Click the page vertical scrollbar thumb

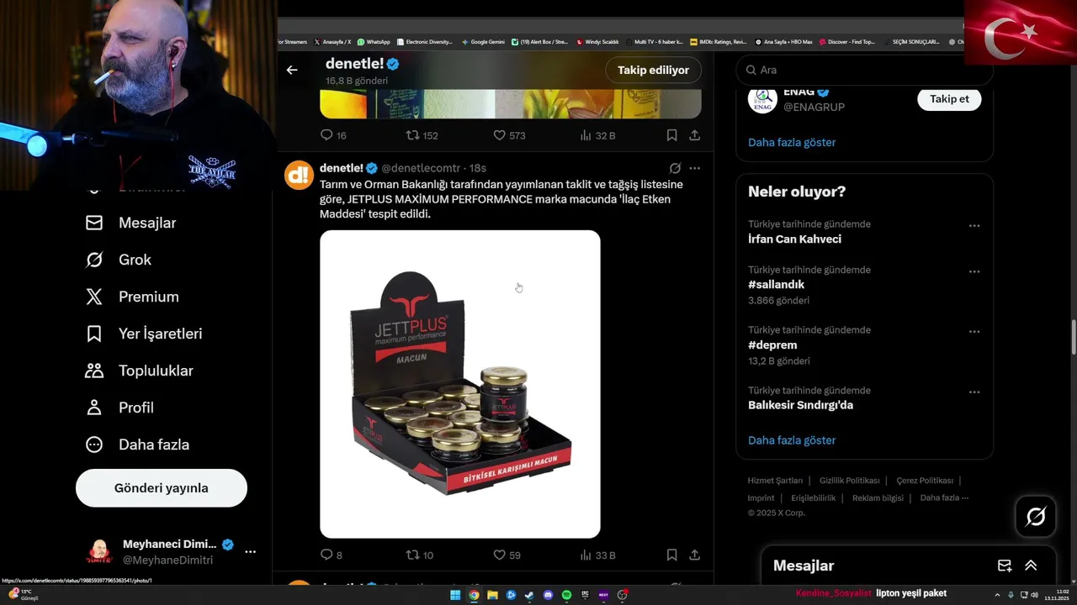pos(1073,336)
